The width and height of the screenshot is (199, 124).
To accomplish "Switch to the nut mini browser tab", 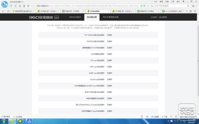I will point(173,11).
